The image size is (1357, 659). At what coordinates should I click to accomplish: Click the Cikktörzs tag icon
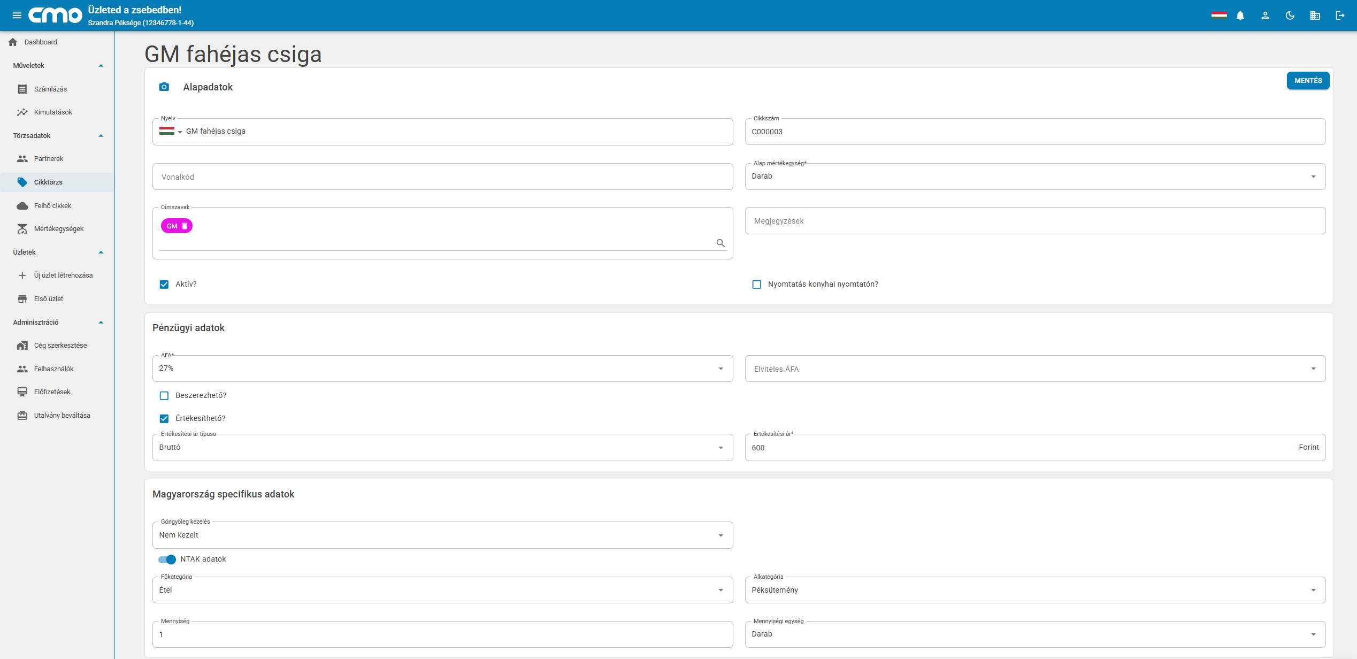[x=22, y=182]
